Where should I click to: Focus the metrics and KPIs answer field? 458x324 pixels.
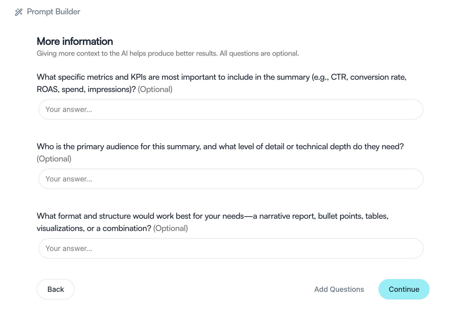click(x=231, y=109)
